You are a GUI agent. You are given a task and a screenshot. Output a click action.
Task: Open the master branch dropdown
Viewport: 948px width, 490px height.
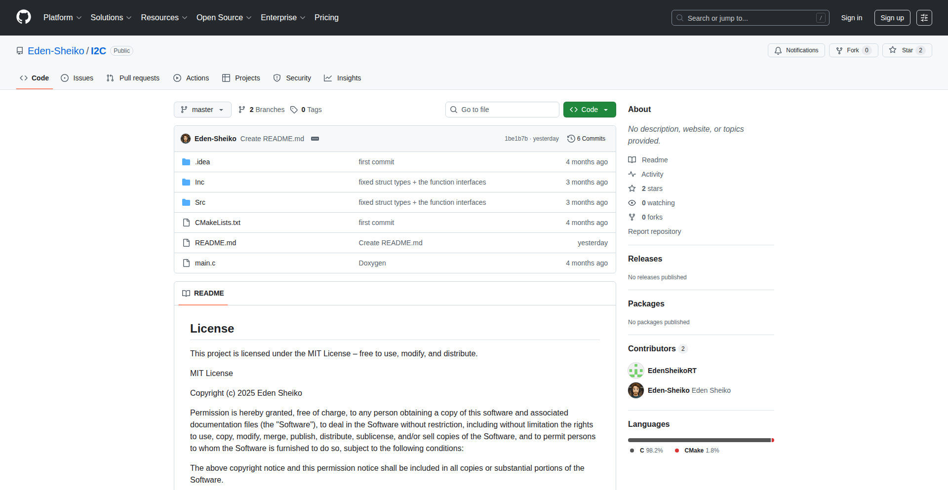(202, 110)
